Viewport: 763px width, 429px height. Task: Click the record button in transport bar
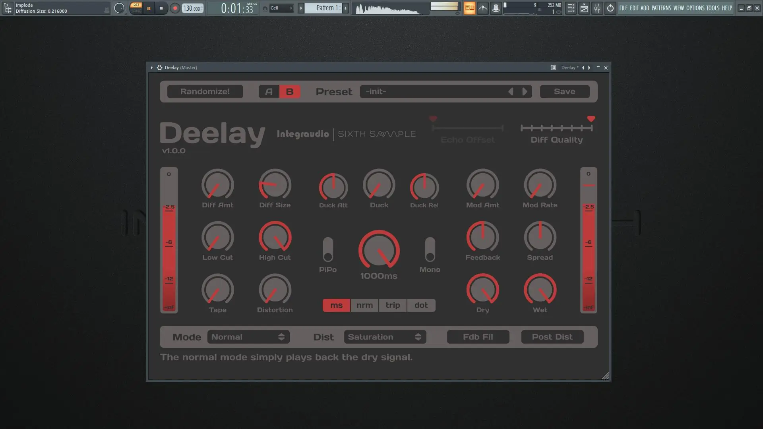[x=175, y=8]
